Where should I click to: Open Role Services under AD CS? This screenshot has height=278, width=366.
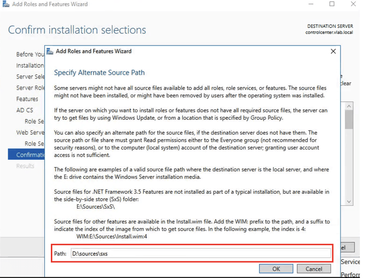(34, 121)
